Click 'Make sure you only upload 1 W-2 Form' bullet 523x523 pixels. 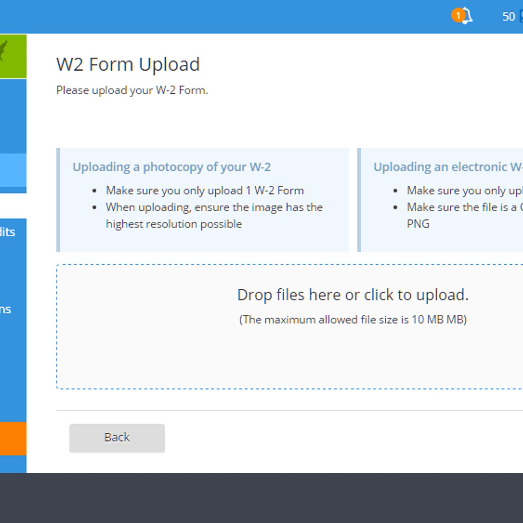(x=205, y=191)
